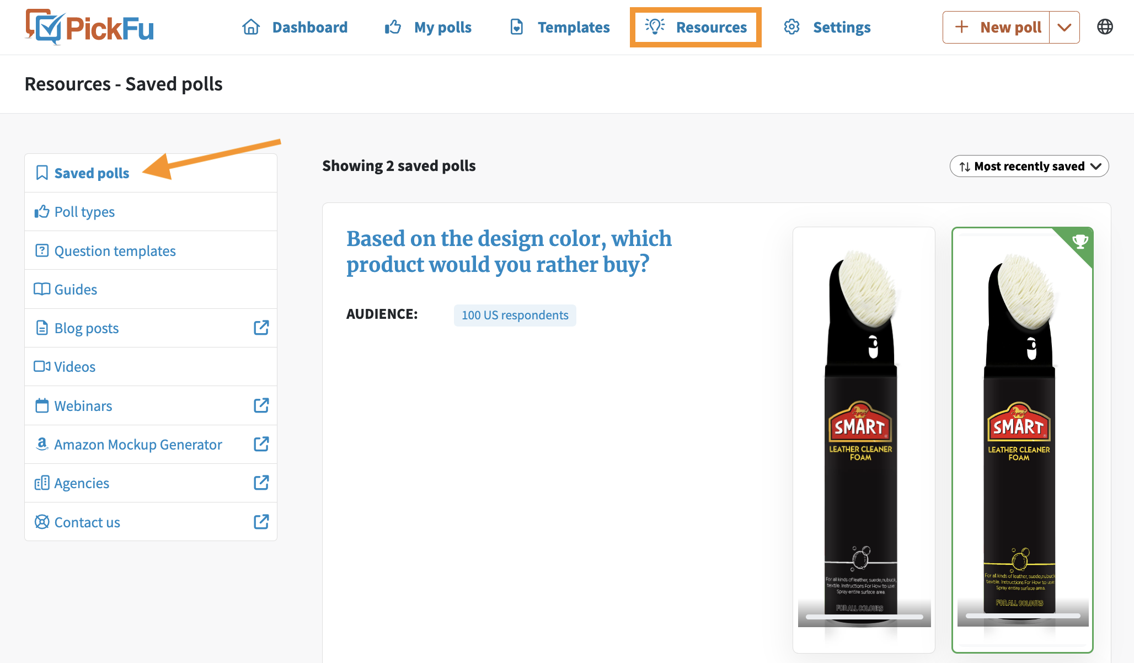
Task: Open Poll types in the sidebar
Action: [151, 212]
